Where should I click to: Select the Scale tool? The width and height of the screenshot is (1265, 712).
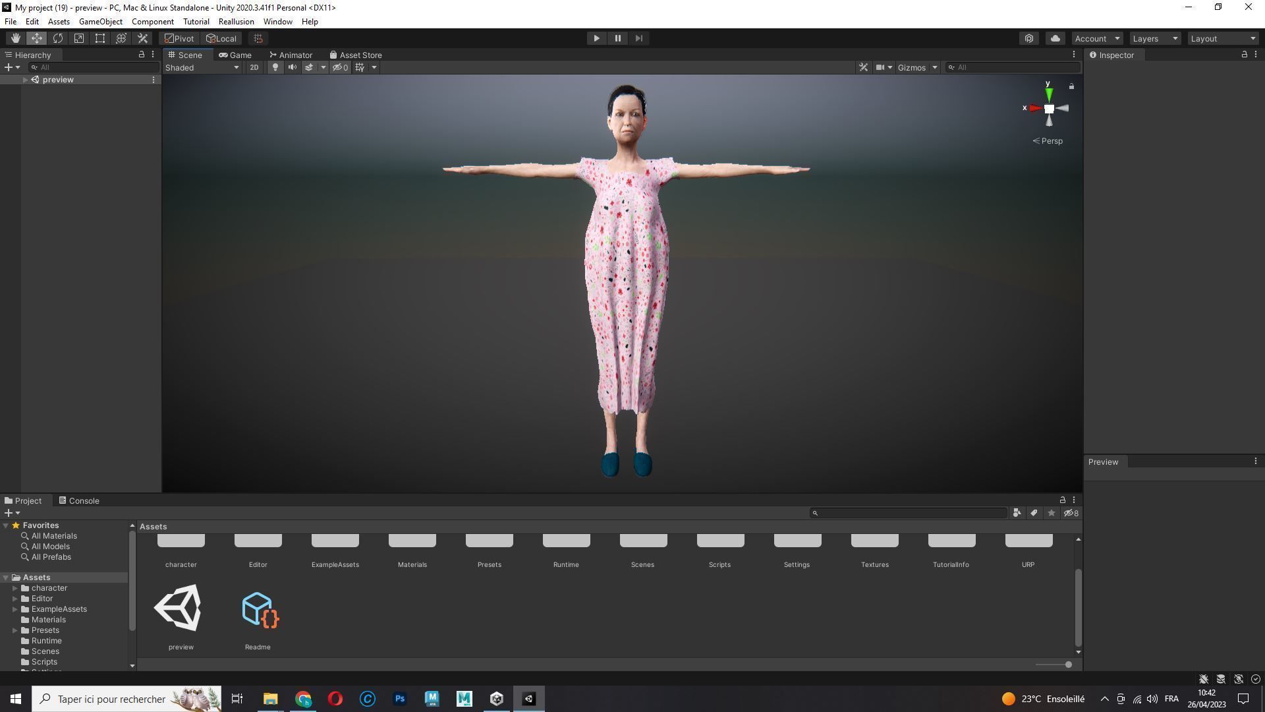point(79,38)
